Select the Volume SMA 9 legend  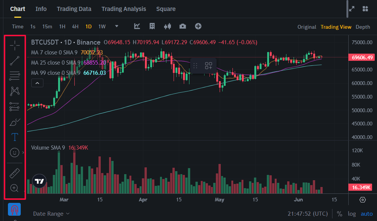click(48, 148)
